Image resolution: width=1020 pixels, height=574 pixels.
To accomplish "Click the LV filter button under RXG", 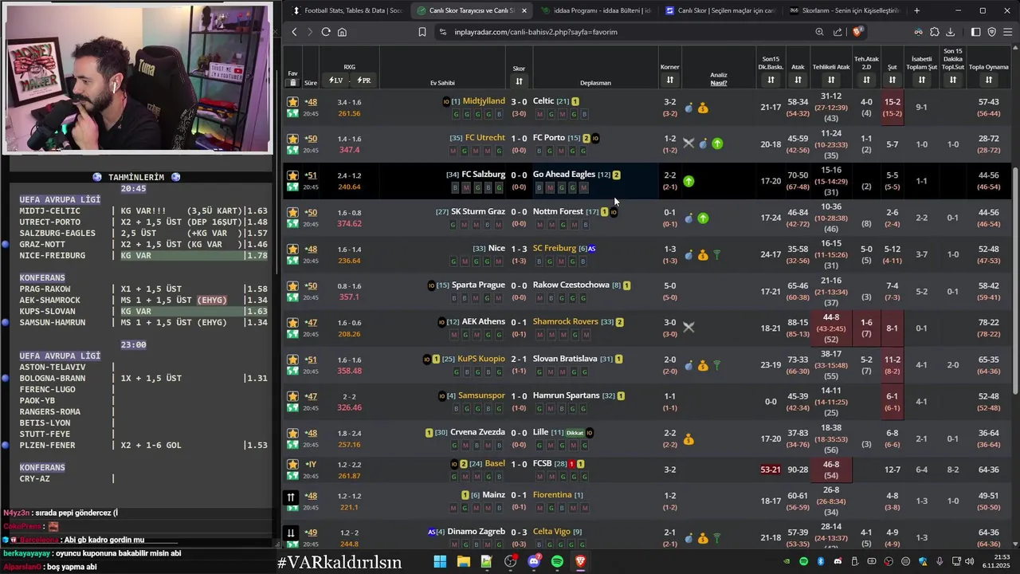I will coord(335,81).
